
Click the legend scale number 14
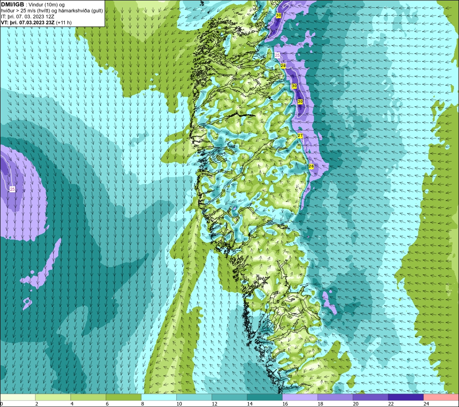(250, 404)
